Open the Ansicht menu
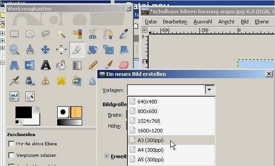The height and width of the screenshot is (166, 275). [x=227, y=22]
